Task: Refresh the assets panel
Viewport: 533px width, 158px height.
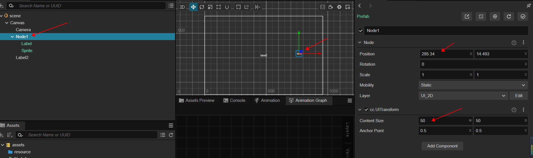Action: point(171,135)
